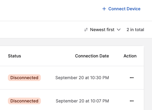Image resolution: width=152 pixels, height=110 pixels.
Task: Open three-dot action menu for 10:07 PM device
Action: [132, 101]
